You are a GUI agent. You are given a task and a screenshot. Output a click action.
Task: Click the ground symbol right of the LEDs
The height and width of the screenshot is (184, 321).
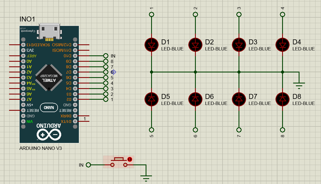(299, 84)
